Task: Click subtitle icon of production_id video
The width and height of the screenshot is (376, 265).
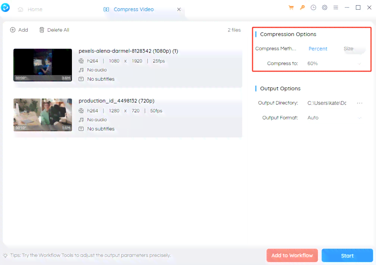Action: point(81,129)
